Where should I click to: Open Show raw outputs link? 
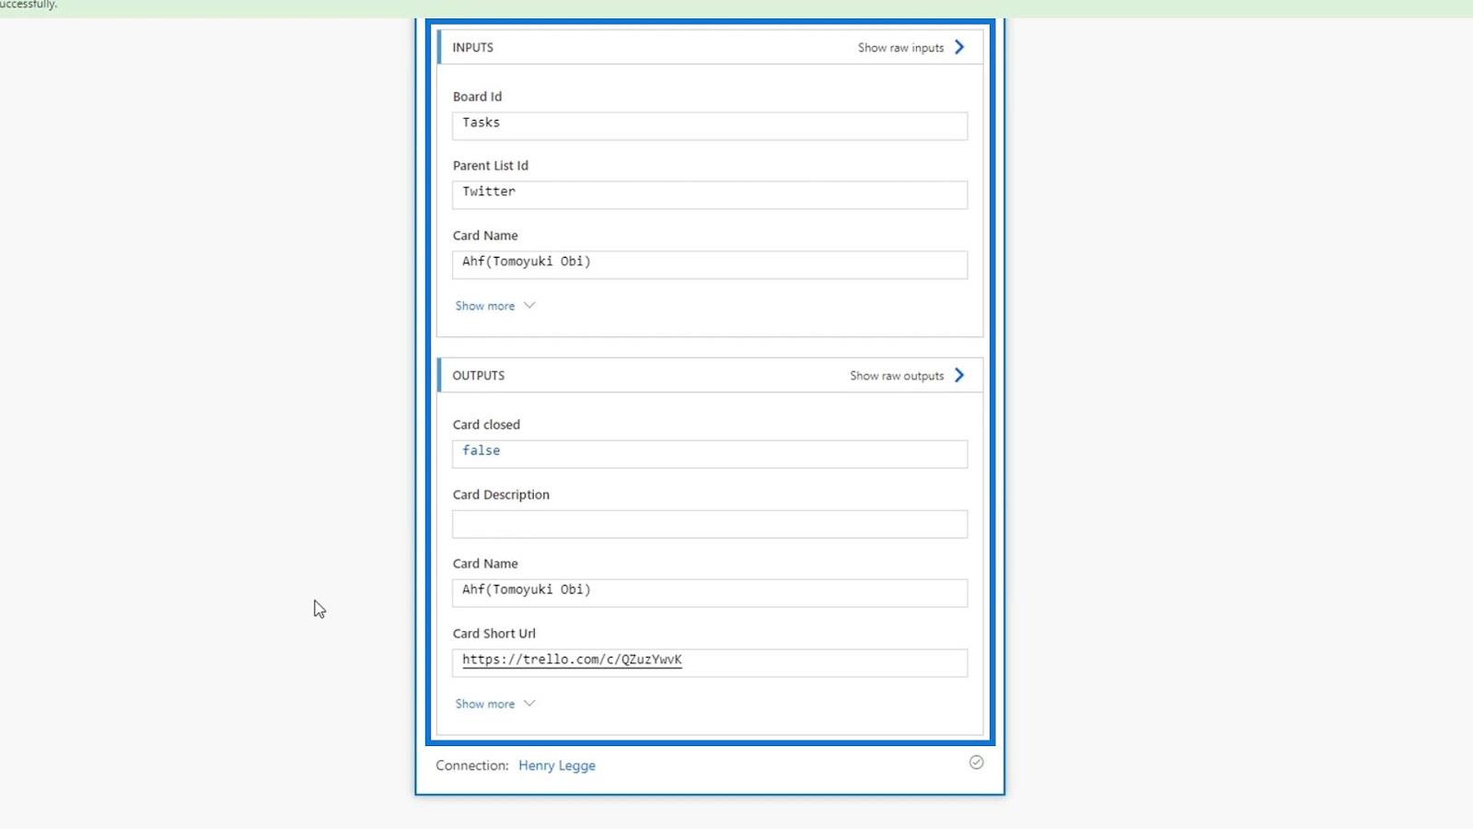point(897,376)
